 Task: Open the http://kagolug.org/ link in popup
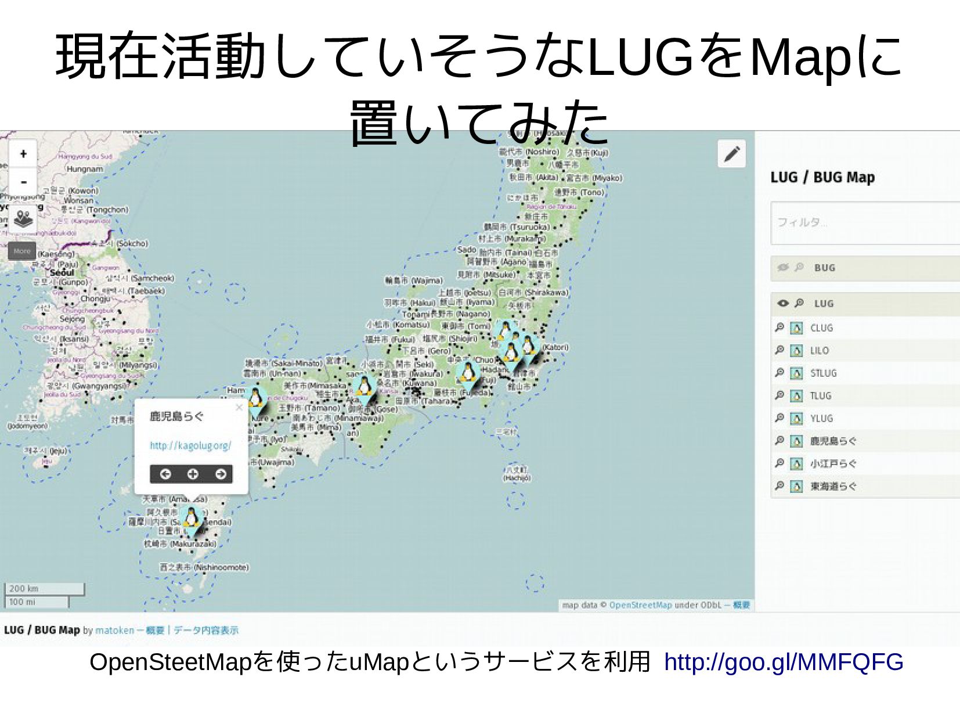click(x=190, y=446)
